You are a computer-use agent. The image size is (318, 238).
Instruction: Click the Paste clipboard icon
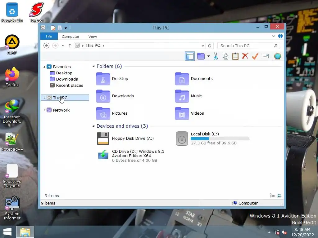coord(235,56)
